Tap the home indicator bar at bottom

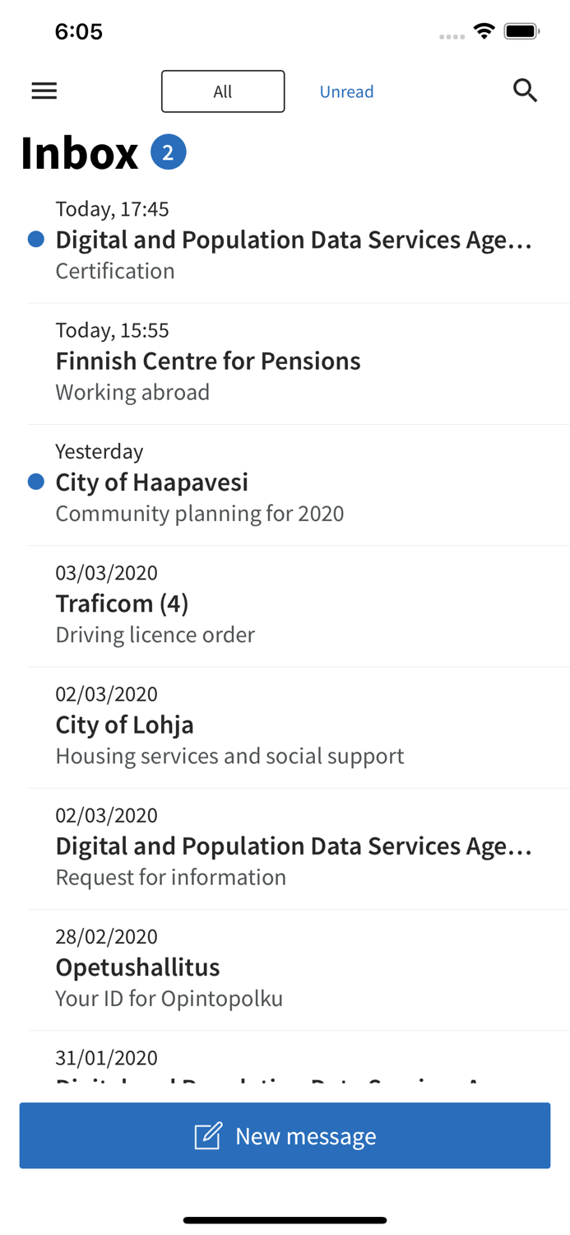coord(285,1219)
